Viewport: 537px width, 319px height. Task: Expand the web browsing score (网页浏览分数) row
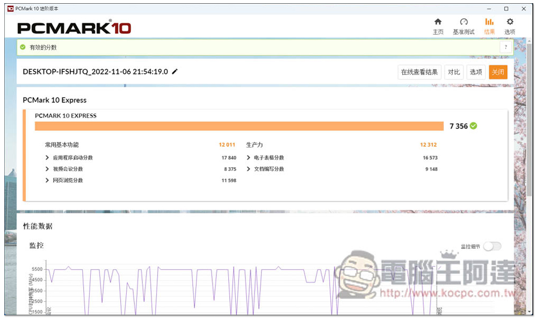click(x=47, y=180)
